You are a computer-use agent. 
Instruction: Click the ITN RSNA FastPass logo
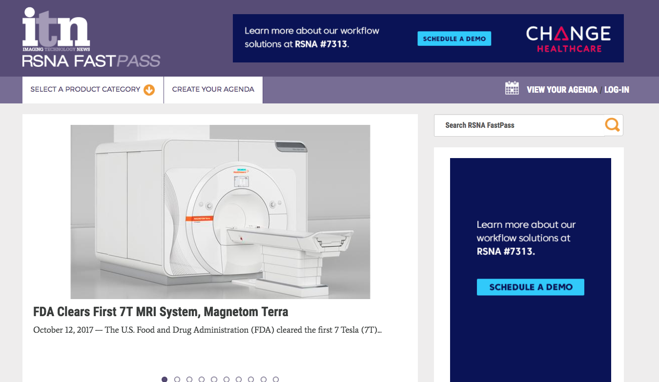(x=91, y=38)
